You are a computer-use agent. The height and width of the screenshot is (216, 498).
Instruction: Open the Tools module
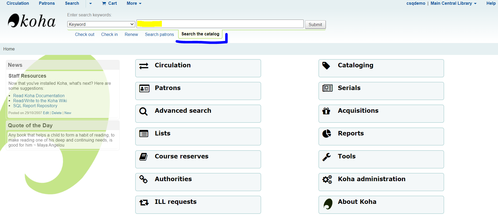(381, 159)
